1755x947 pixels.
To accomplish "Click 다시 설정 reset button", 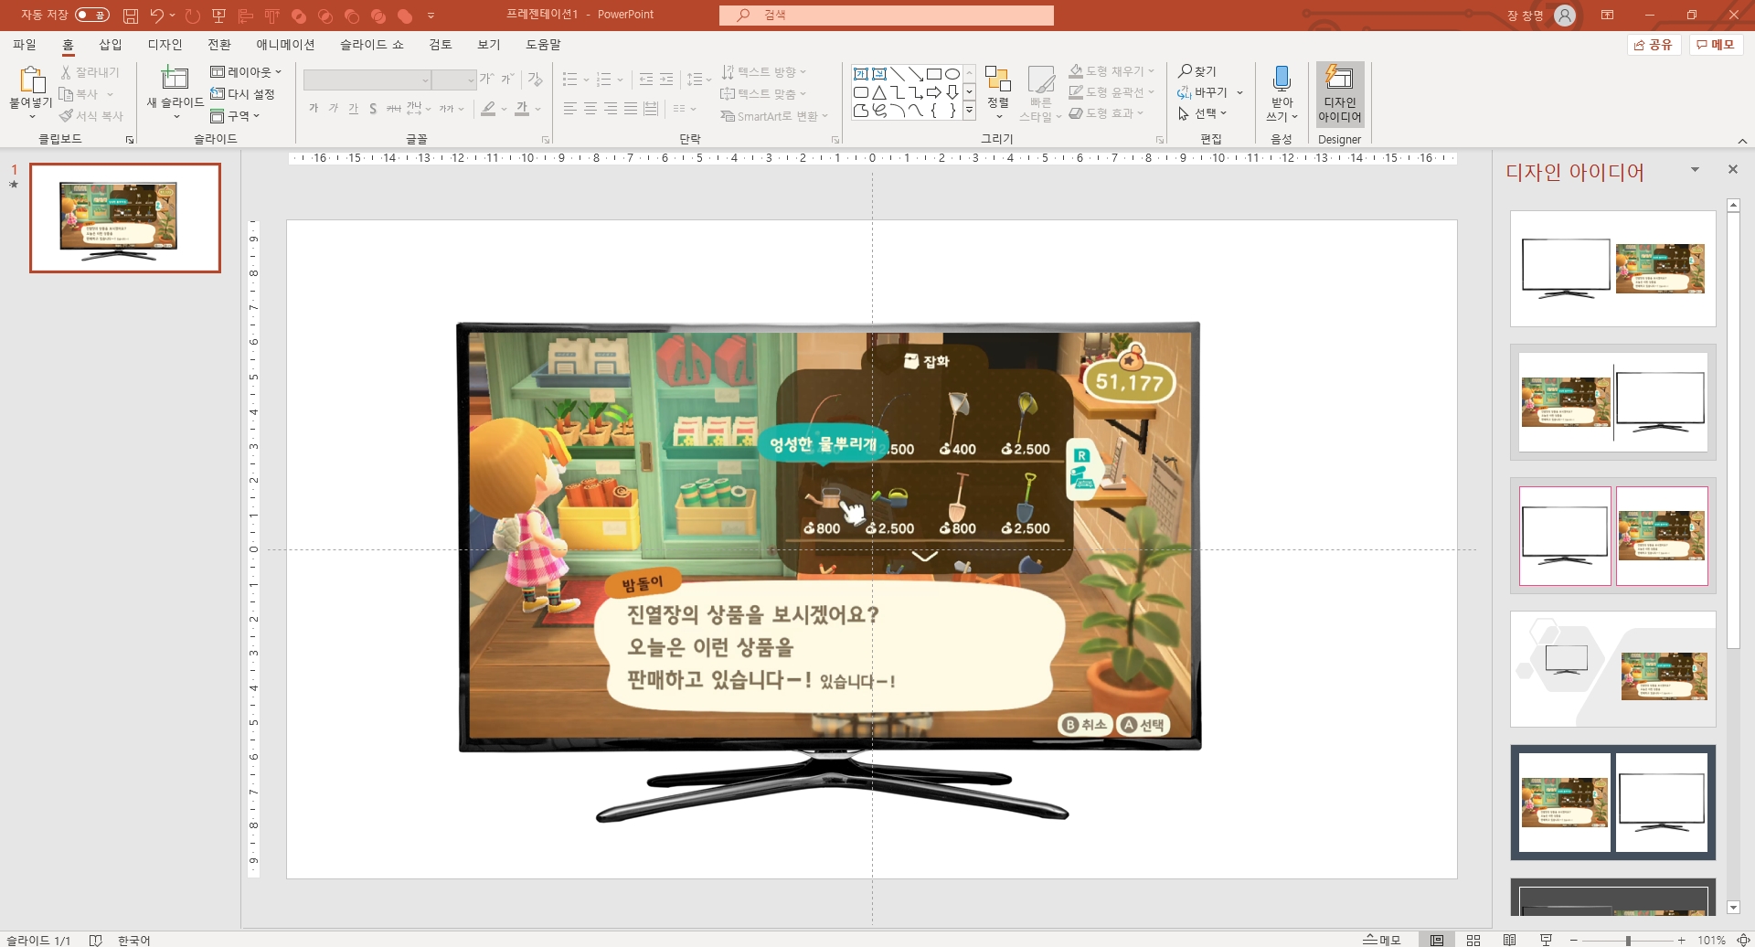I will click(242, 94).
